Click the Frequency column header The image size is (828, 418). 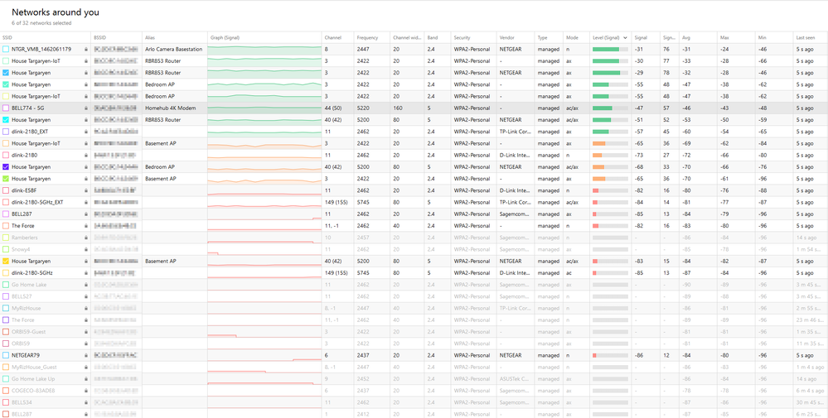coord(367,37)
